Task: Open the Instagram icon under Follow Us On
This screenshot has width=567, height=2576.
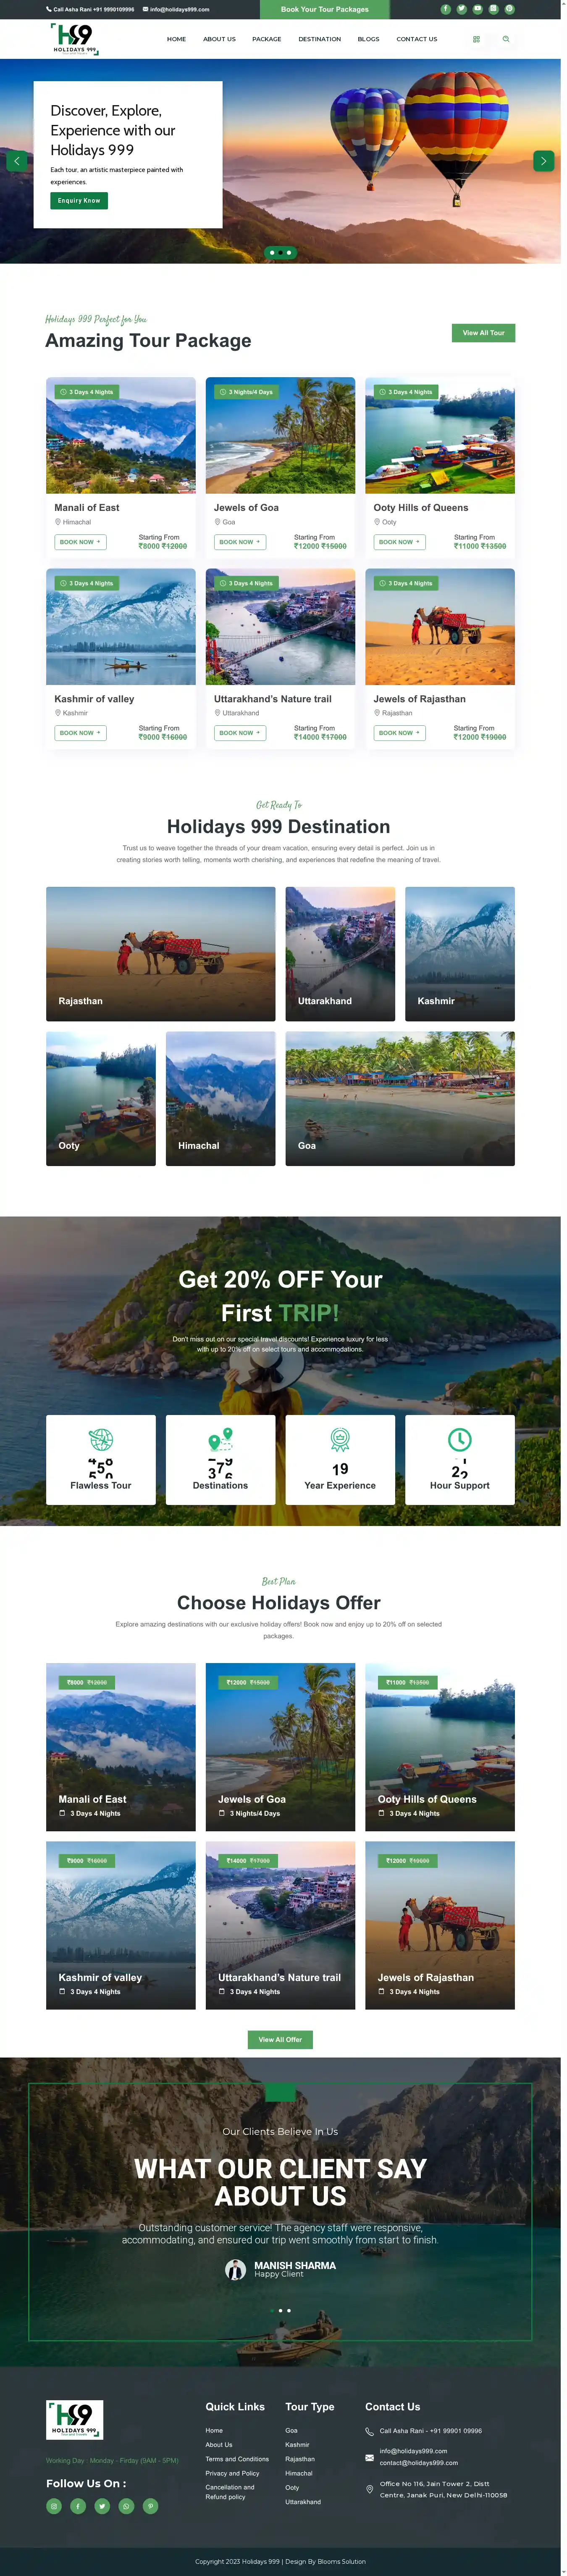Action: point(54,2506)
